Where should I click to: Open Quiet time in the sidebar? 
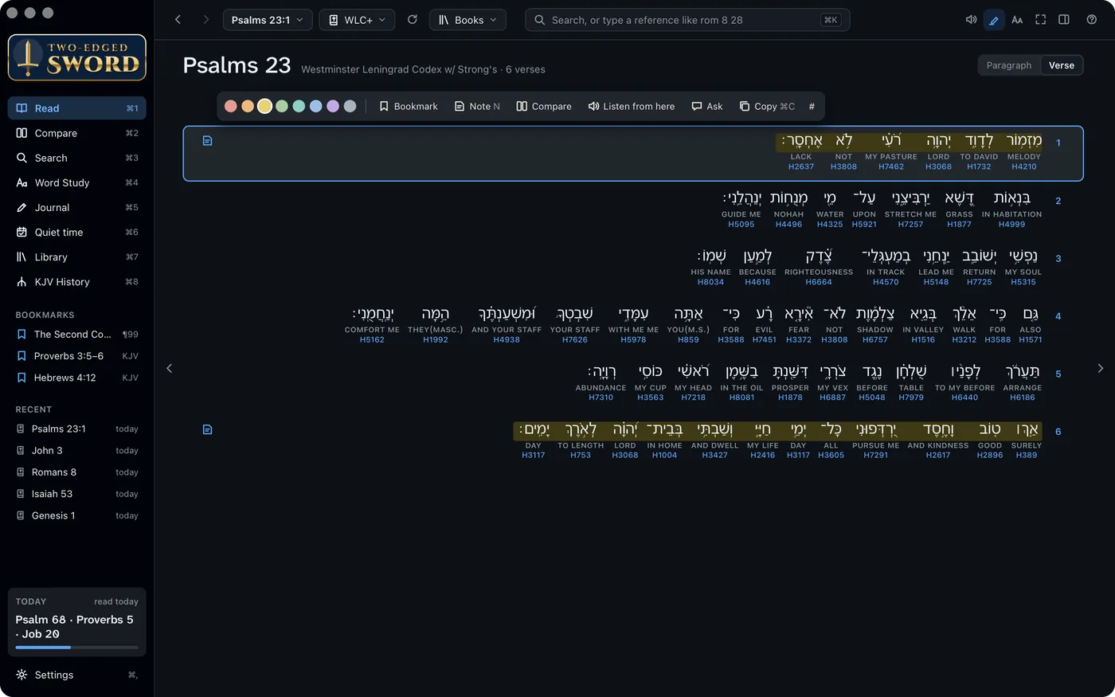[77, 232]
